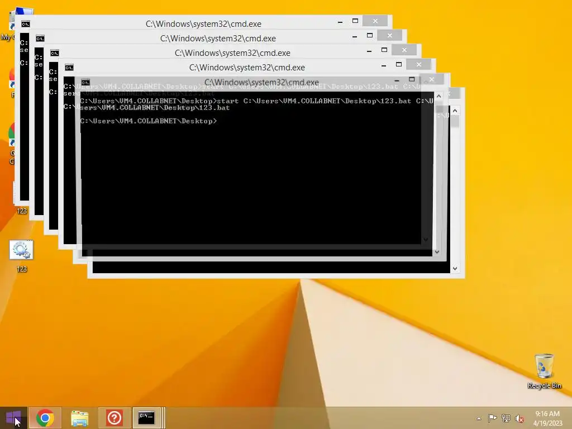Maximize the first (backmost) cmd.exe window
The height and width of the screenshot is (429, 572).
coord(355,21)
